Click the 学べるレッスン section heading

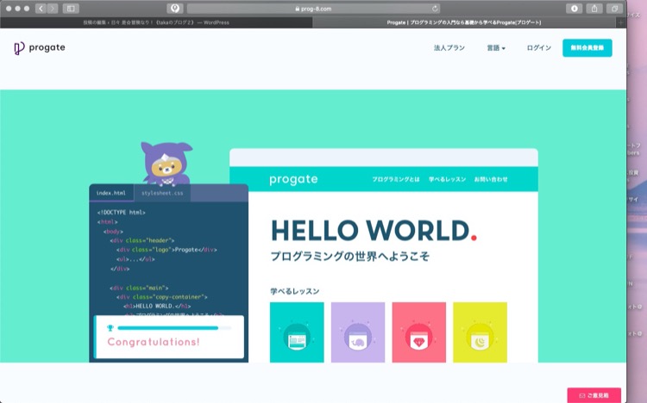click(295, 291)
